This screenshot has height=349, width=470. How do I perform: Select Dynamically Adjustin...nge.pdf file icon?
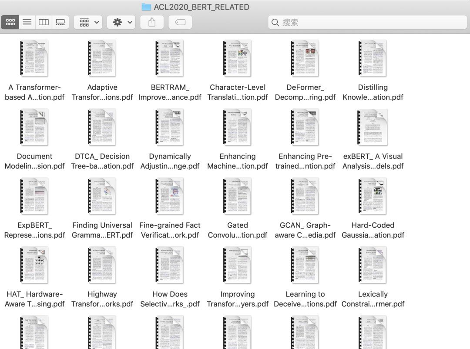coord(170,127)
